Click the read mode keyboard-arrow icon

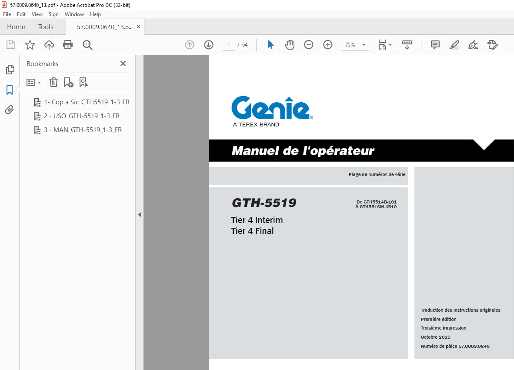click(407, 45)
